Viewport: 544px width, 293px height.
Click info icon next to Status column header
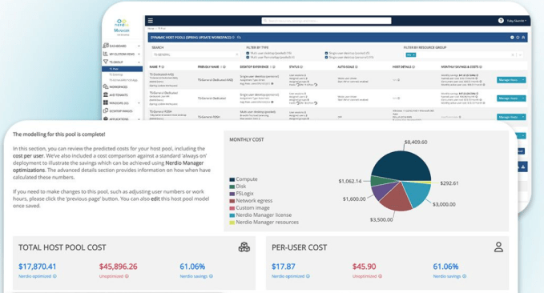click(301, 66)
